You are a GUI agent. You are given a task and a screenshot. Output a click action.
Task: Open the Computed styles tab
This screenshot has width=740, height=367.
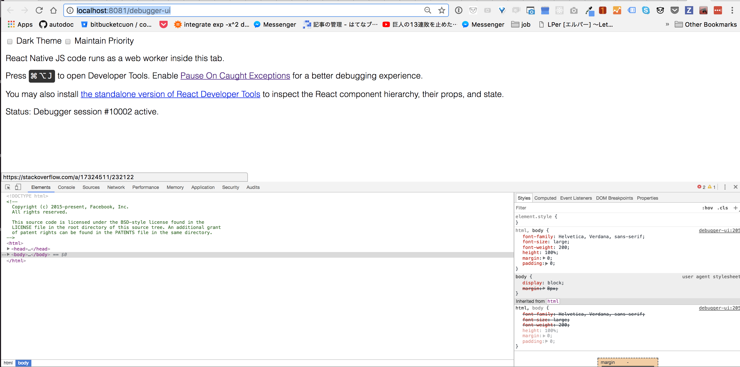545,198
